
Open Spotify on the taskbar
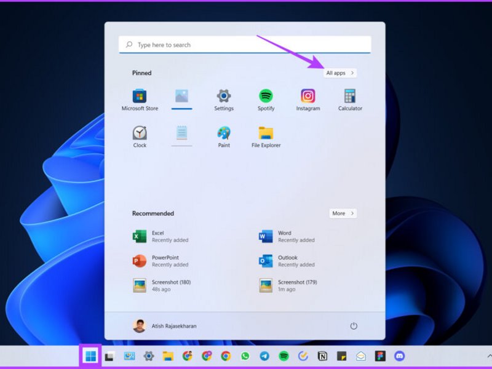pos(284,356)
